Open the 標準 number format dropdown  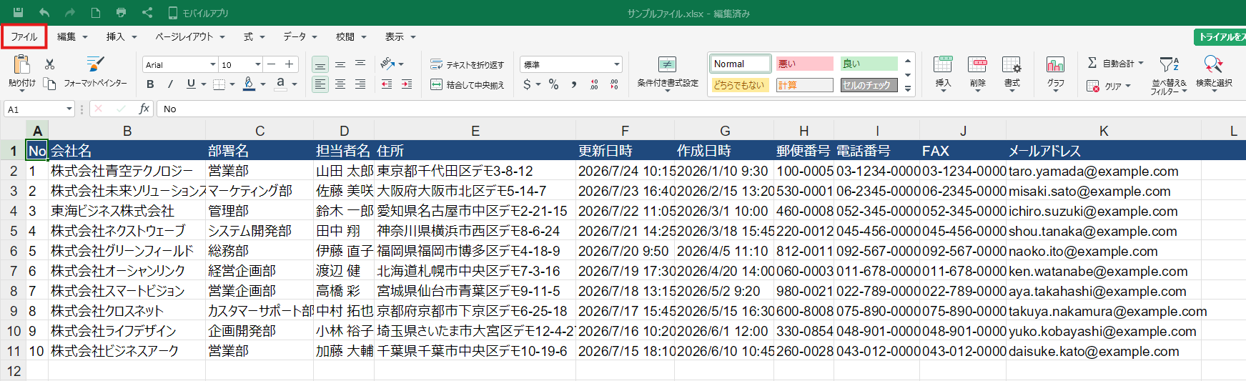pyautogui.click(x=571, y=64)
